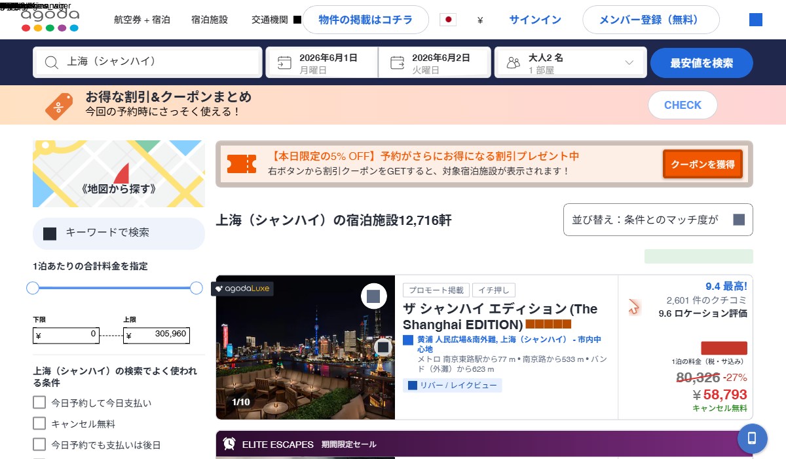Image resolution: width=786 pixels, height=459 pixels.
Task: Click the left minimum price slider handle
Action: click(33, 288)
